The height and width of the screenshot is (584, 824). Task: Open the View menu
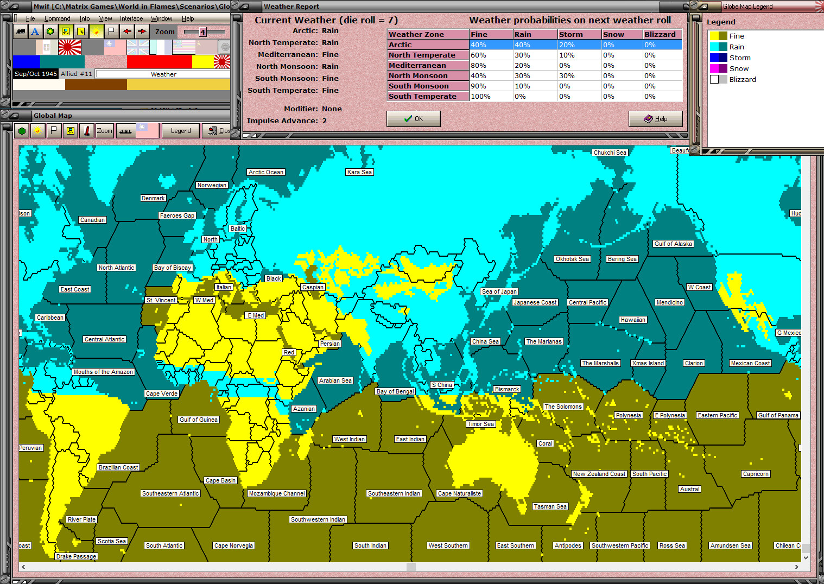(105, 18)
